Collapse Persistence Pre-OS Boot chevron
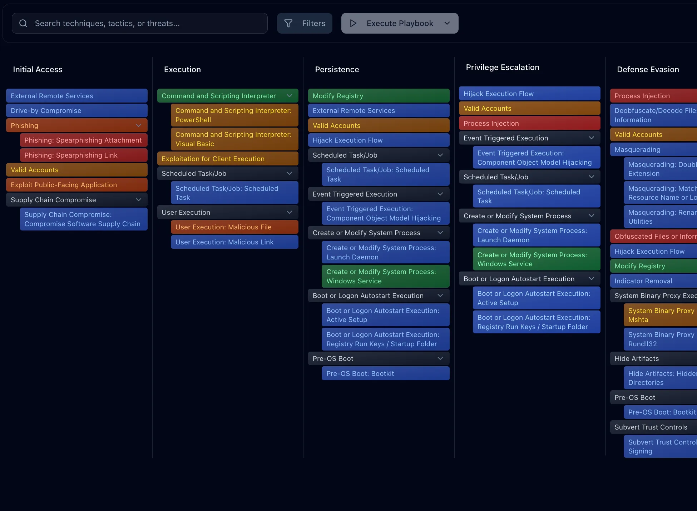Screen dimensions: 697x511 click(x=440, y=358)
